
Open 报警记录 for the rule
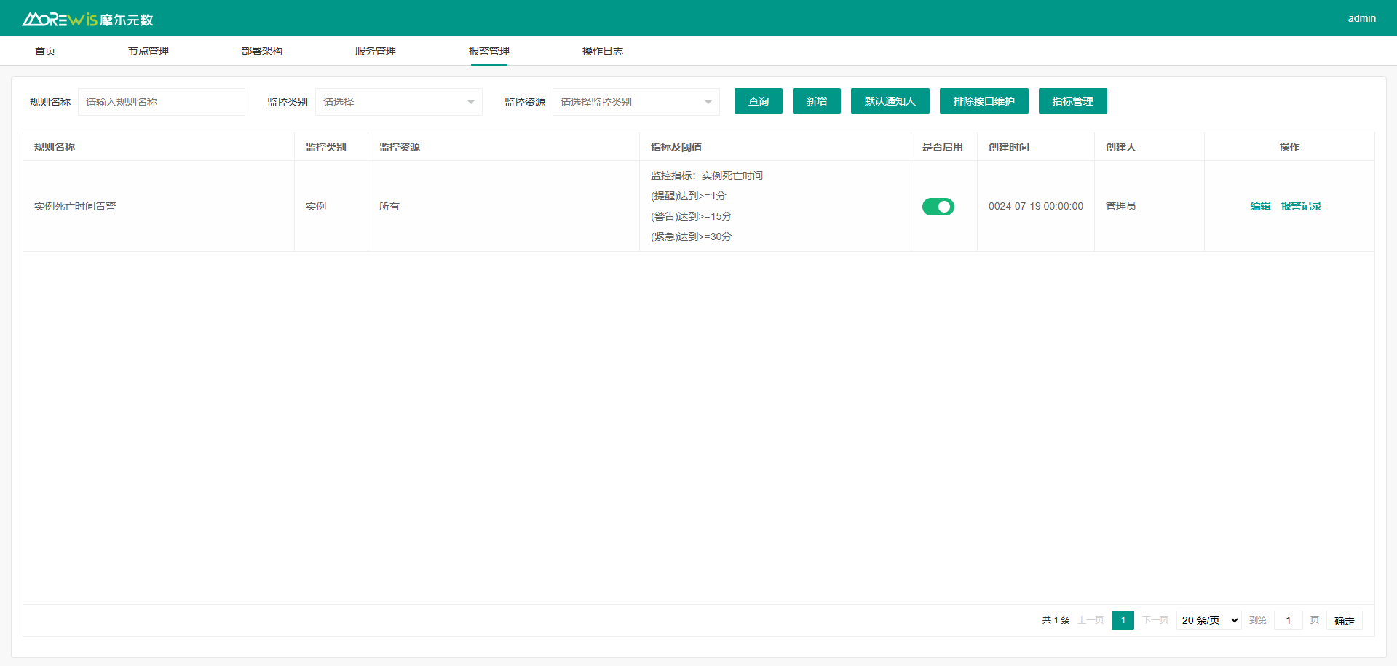[x=1302, y=206]
